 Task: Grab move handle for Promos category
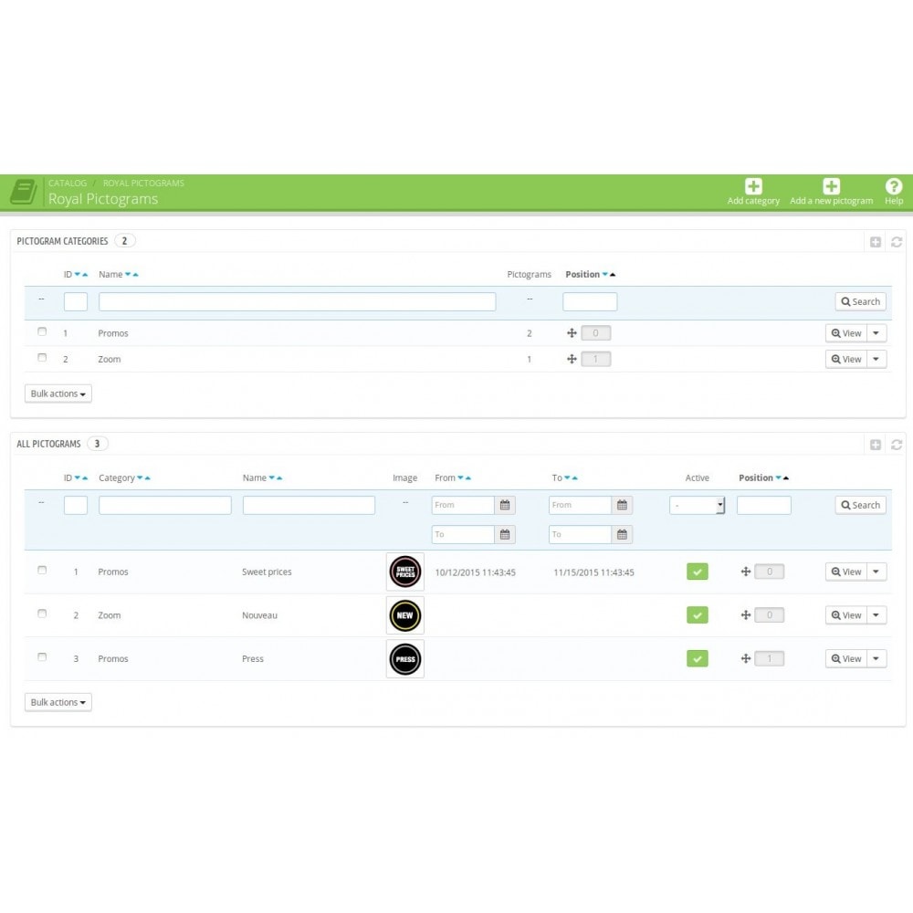[572, 333]
